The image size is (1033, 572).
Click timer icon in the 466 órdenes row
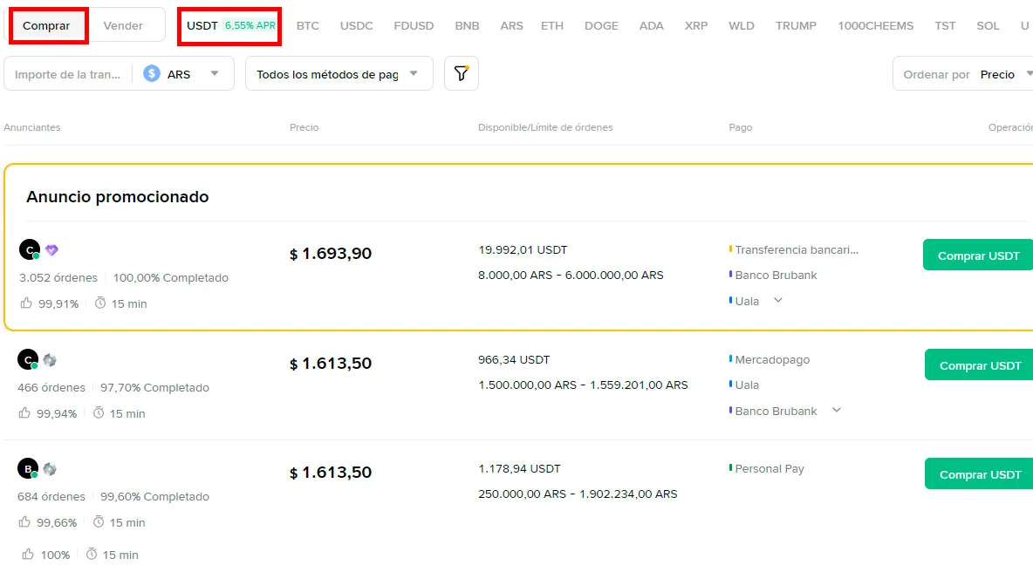[99, 412]
